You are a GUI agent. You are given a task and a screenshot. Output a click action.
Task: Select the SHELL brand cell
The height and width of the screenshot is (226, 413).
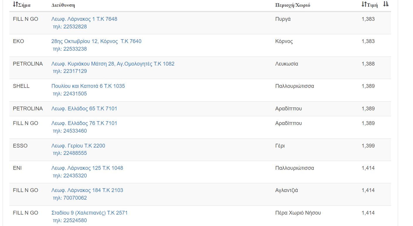pyautogui.click(x=21, y=86)
